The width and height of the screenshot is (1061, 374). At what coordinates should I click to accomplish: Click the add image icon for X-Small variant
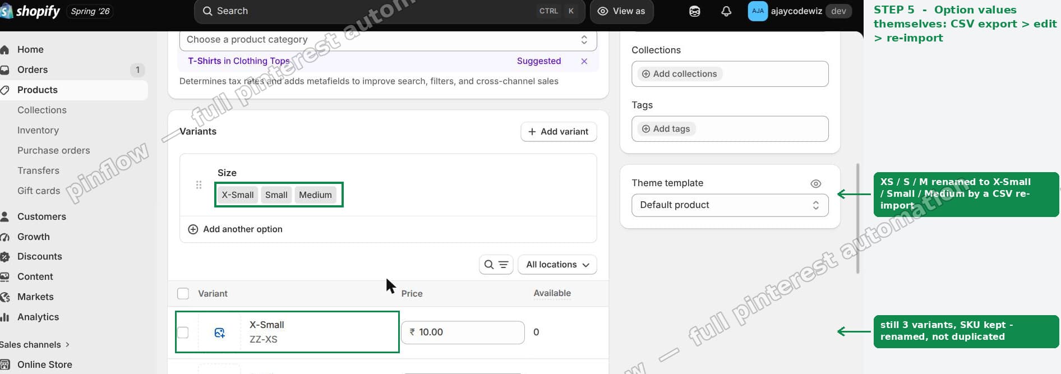coord(220,333)
